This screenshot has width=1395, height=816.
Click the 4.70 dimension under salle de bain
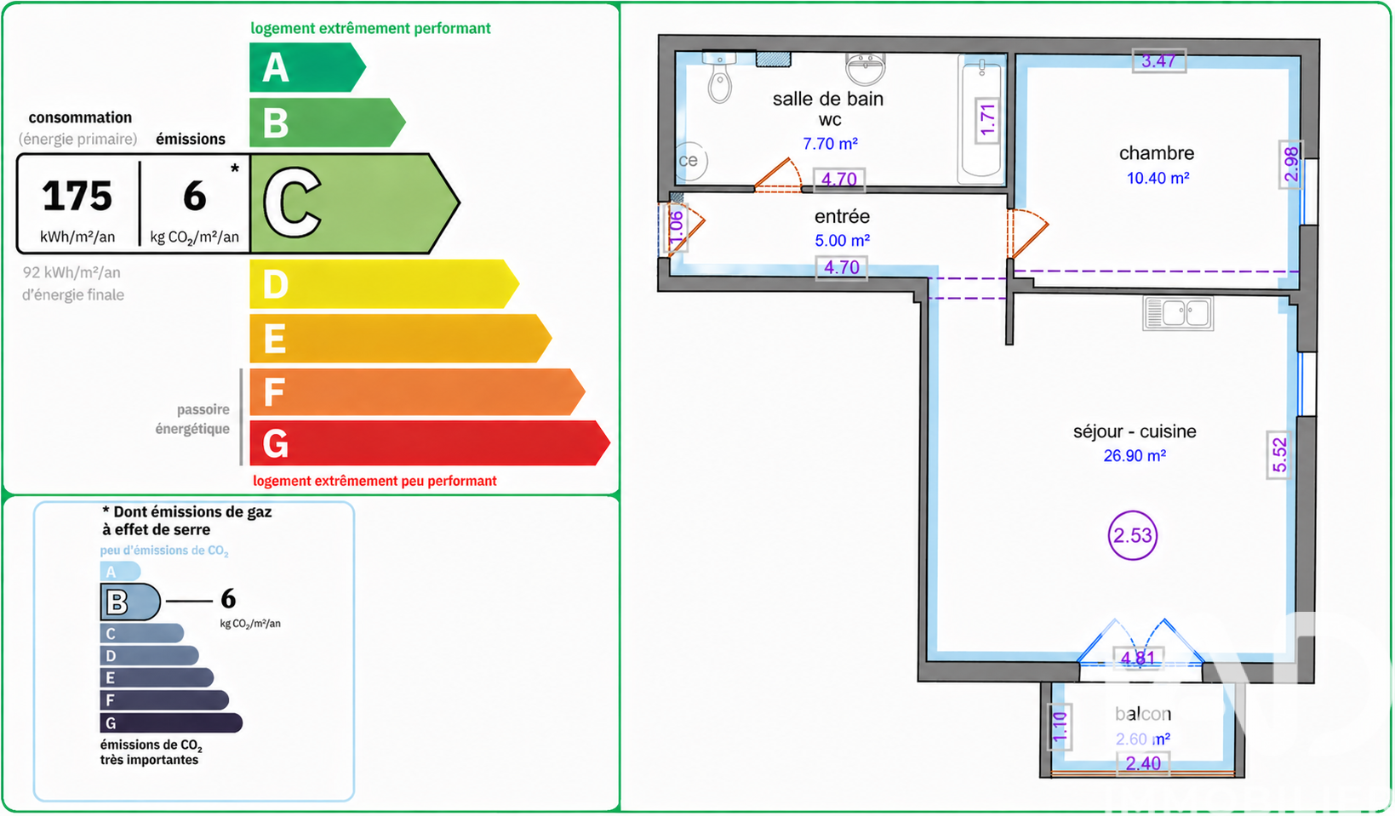click(x=839, y=180)
